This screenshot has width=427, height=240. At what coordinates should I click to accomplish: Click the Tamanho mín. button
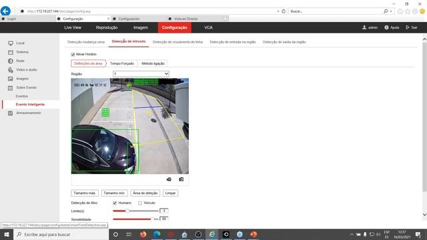click(114, 193)
